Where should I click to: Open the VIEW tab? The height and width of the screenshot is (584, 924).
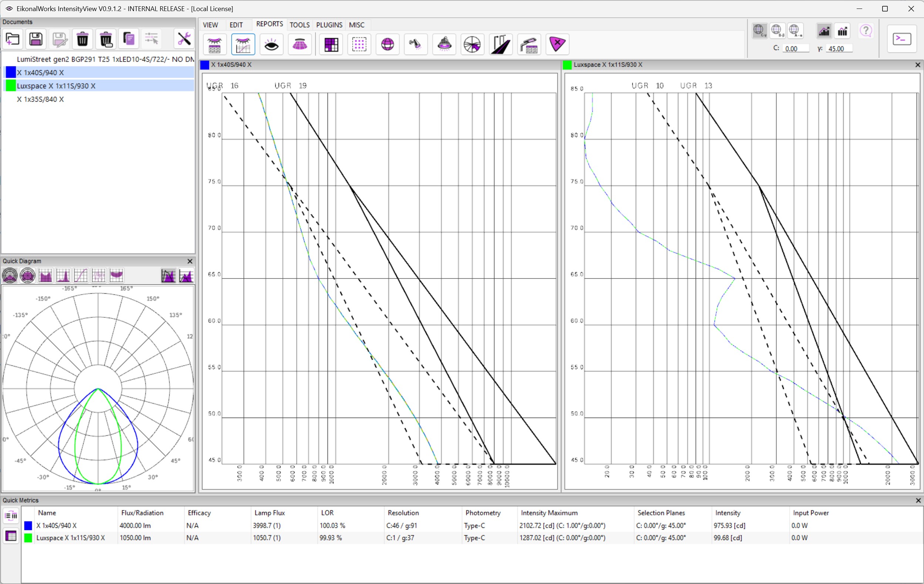(210, 25)
